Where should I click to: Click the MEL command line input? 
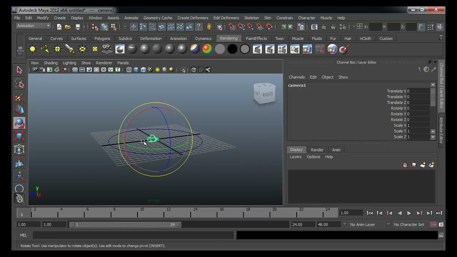[x=133, y=235]
